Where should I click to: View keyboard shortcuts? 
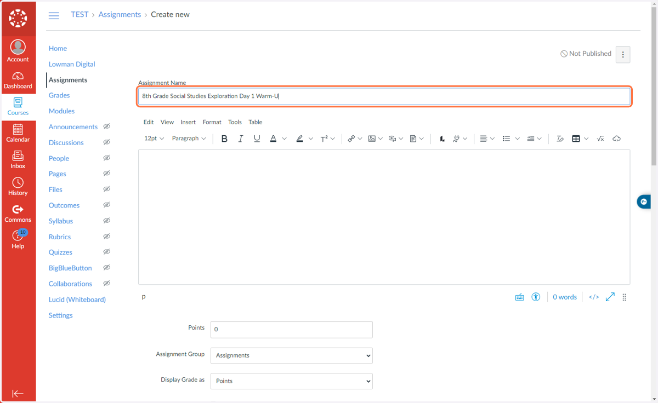click(520, 297)
